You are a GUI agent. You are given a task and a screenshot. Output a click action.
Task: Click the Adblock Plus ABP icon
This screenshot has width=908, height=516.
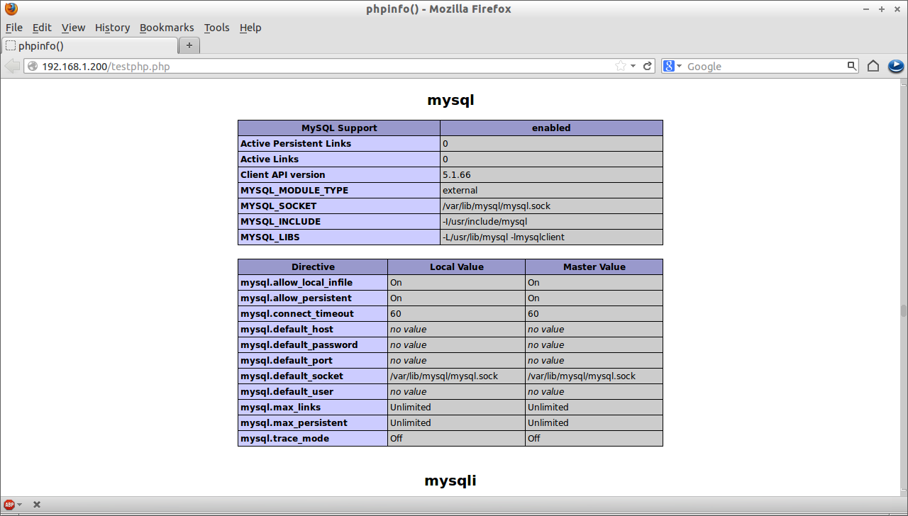(9, 505)
